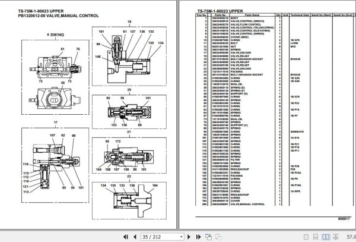356x242 pixels.
Task: Click the parts list title TS-75M-1-00023 UPPER
Action: point(220,11)
